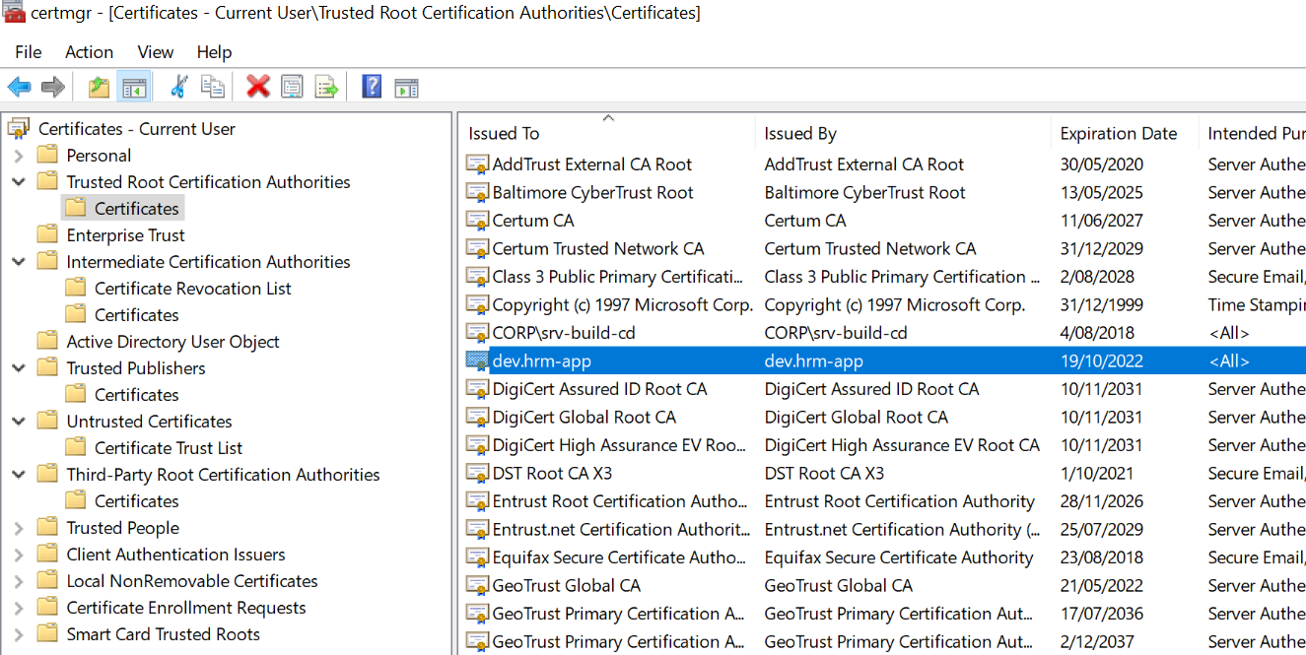Select Equifax Secure Certificate Authority row

coord(883,557)
